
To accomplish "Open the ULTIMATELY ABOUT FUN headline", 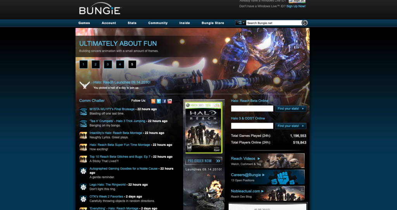I will pyautogui.click(x=118, y=43).
